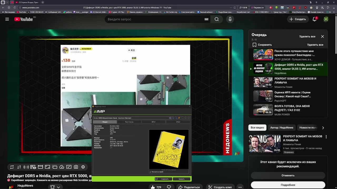
Task: Dislike the video with thumbs down
Action: pos(169,187)
